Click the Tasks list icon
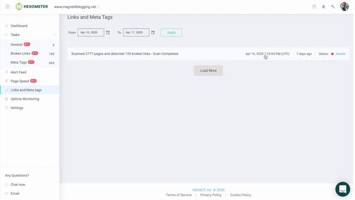 [x=7, y=34]
